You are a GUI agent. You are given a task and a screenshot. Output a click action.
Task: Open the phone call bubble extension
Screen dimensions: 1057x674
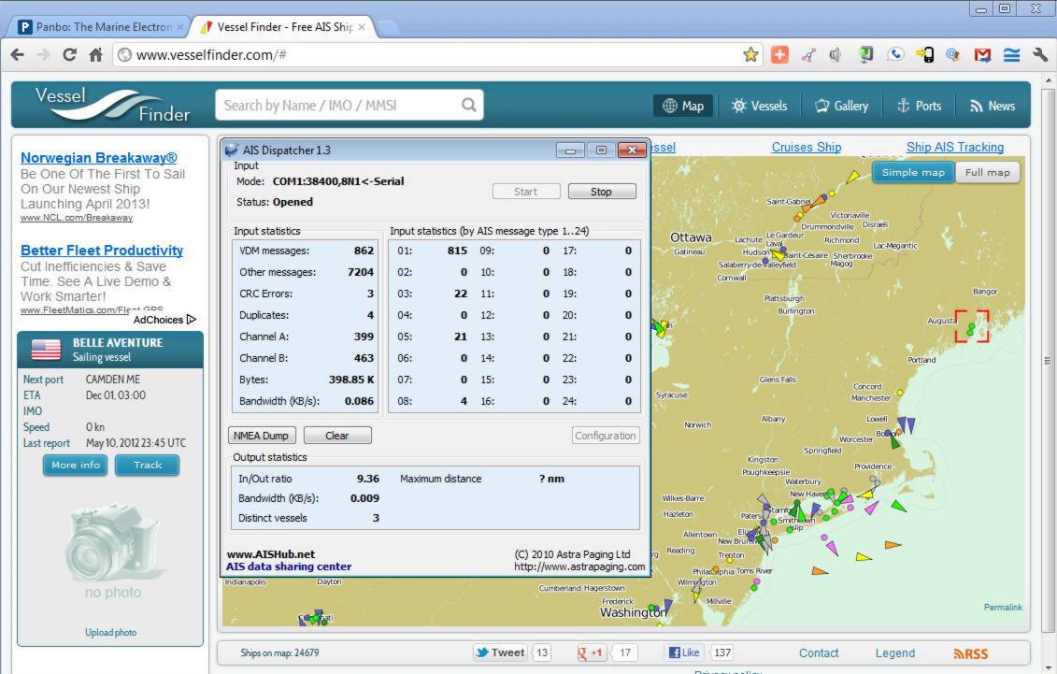895,54
